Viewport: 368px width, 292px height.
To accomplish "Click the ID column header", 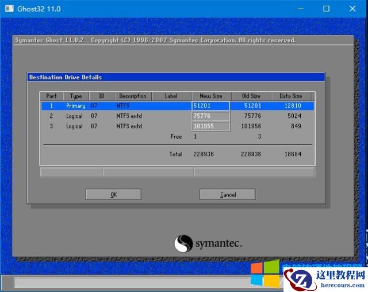I will [x=101, y=96].
